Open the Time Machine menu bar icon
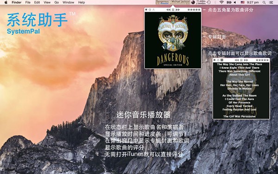The width and height of the screenshot is (278, 174). click(x=209, y=2)
